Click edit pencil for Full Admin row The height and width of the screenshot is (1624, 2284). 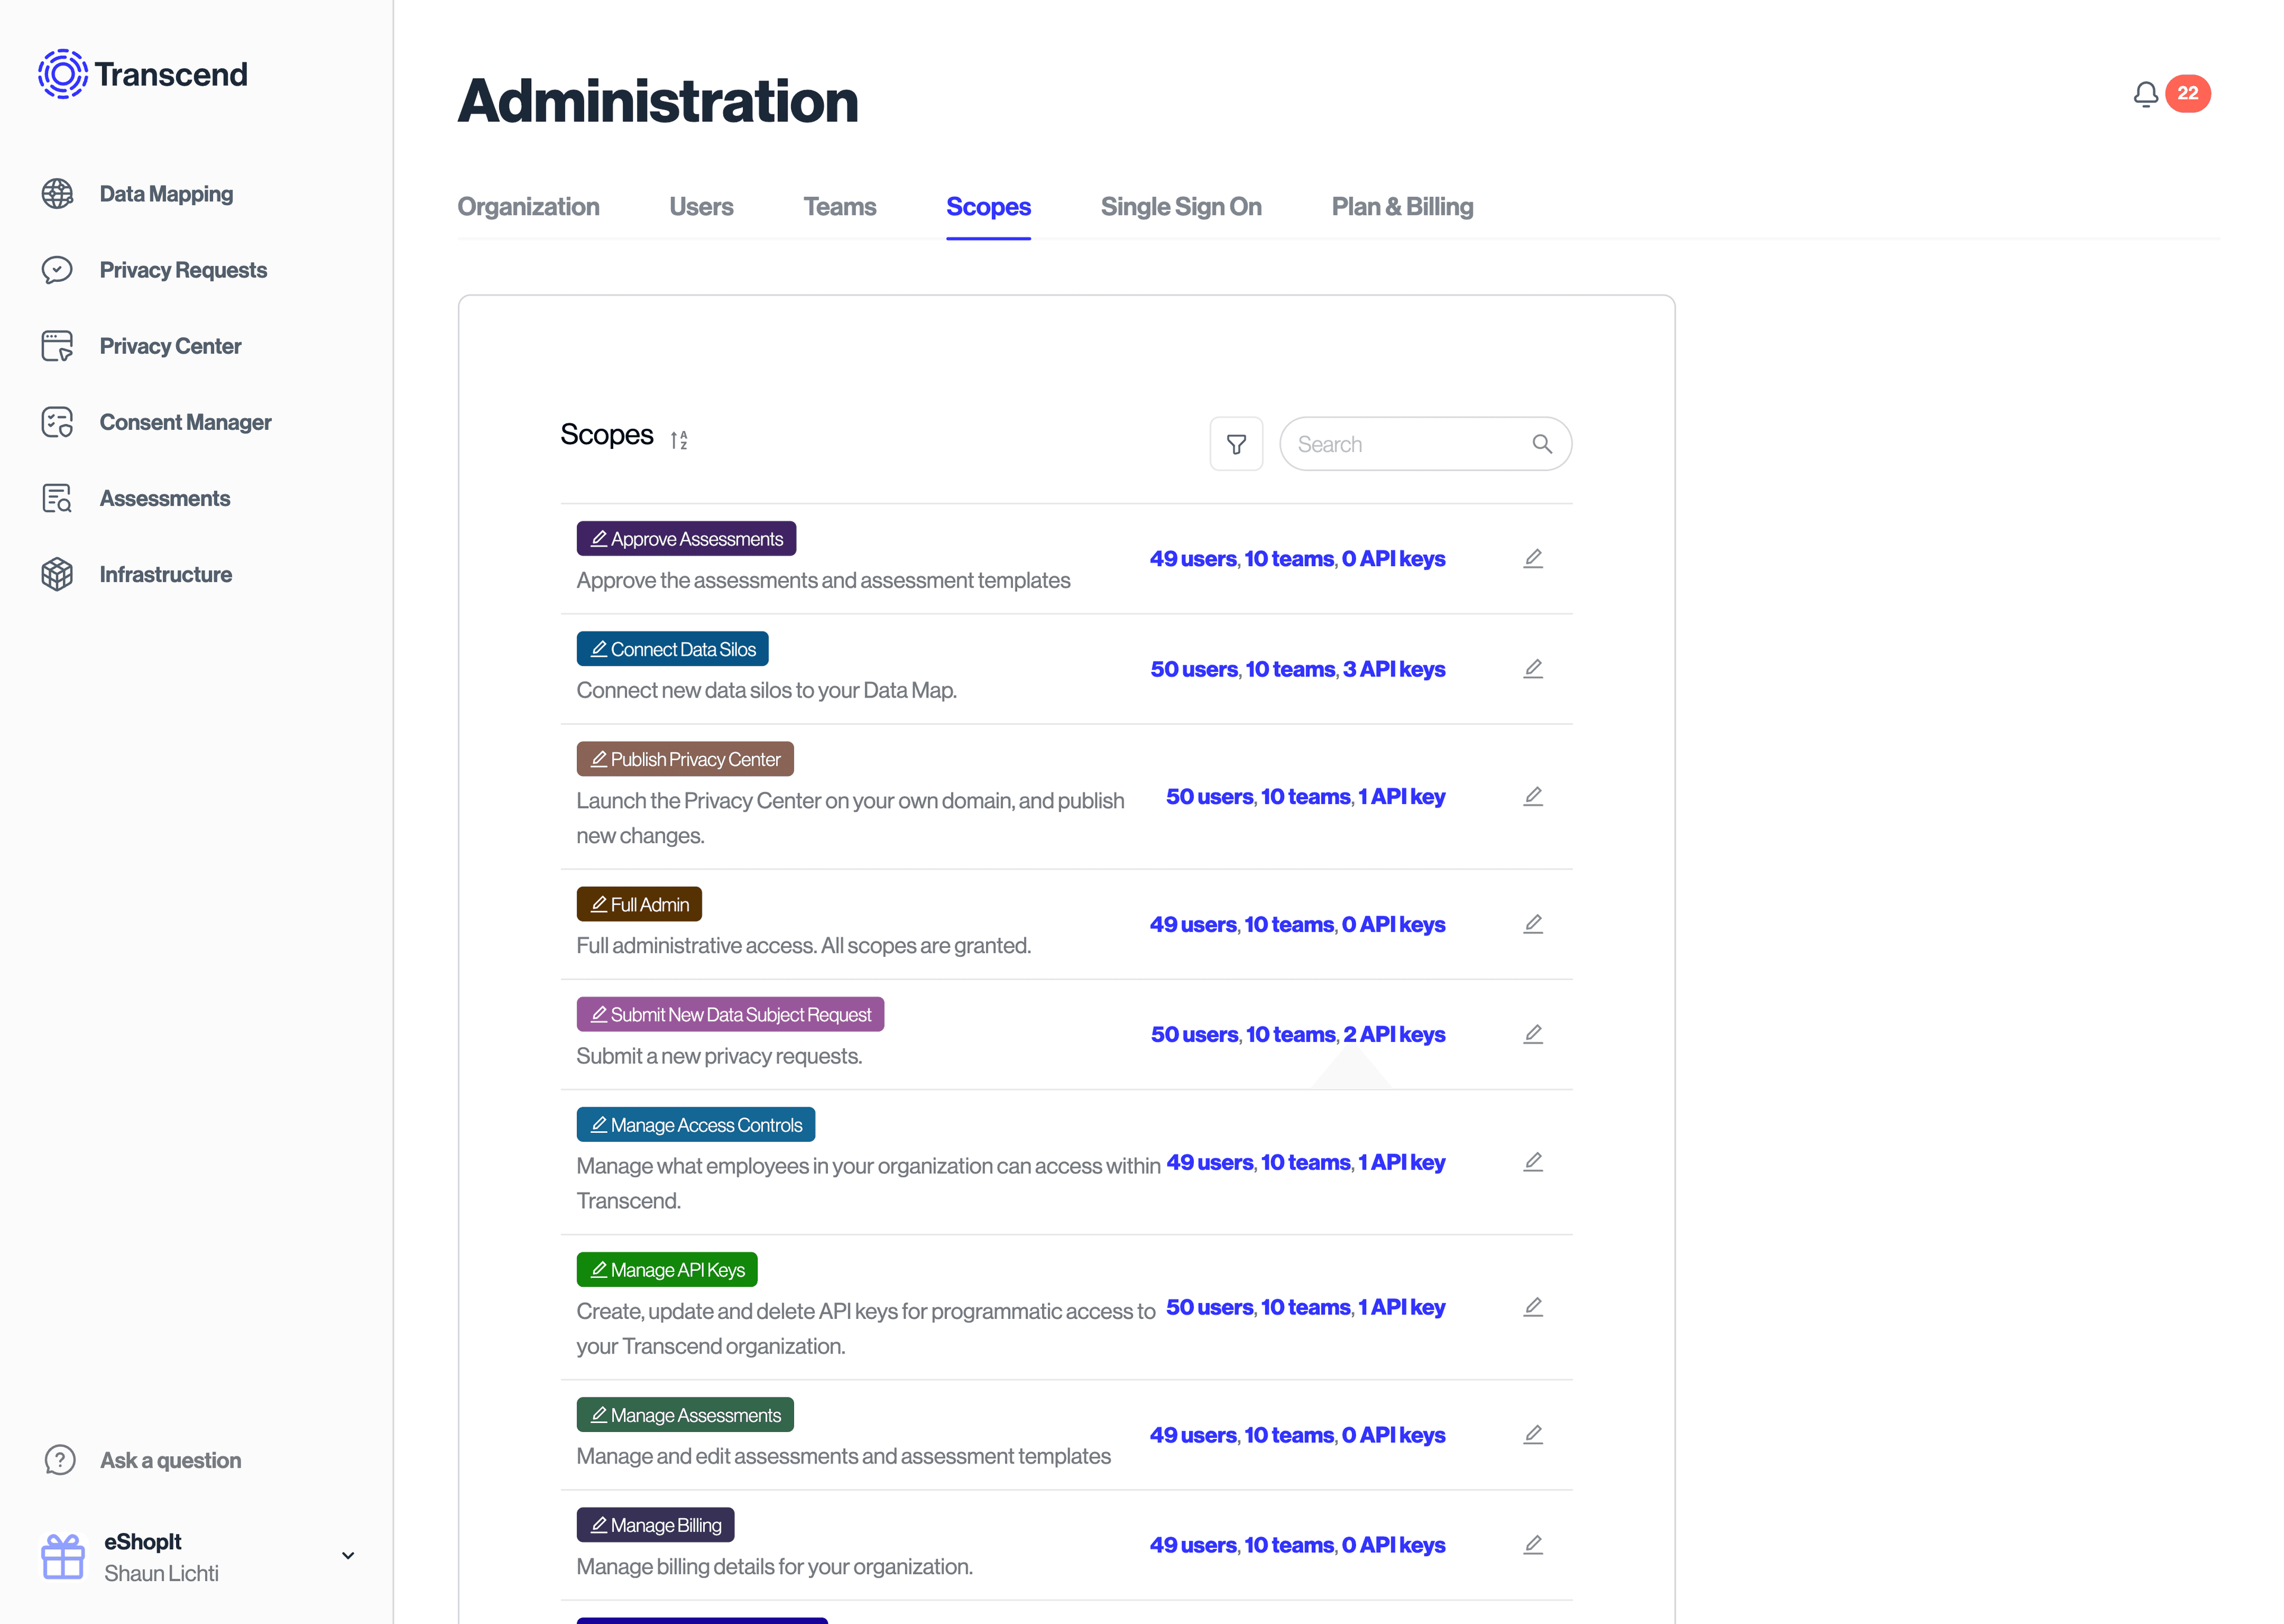[1532, 924]
